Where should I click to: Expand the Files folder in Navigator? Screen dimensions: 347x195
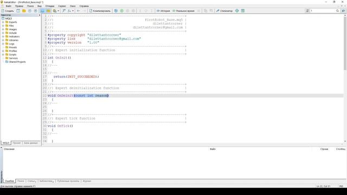coord(3,25)
